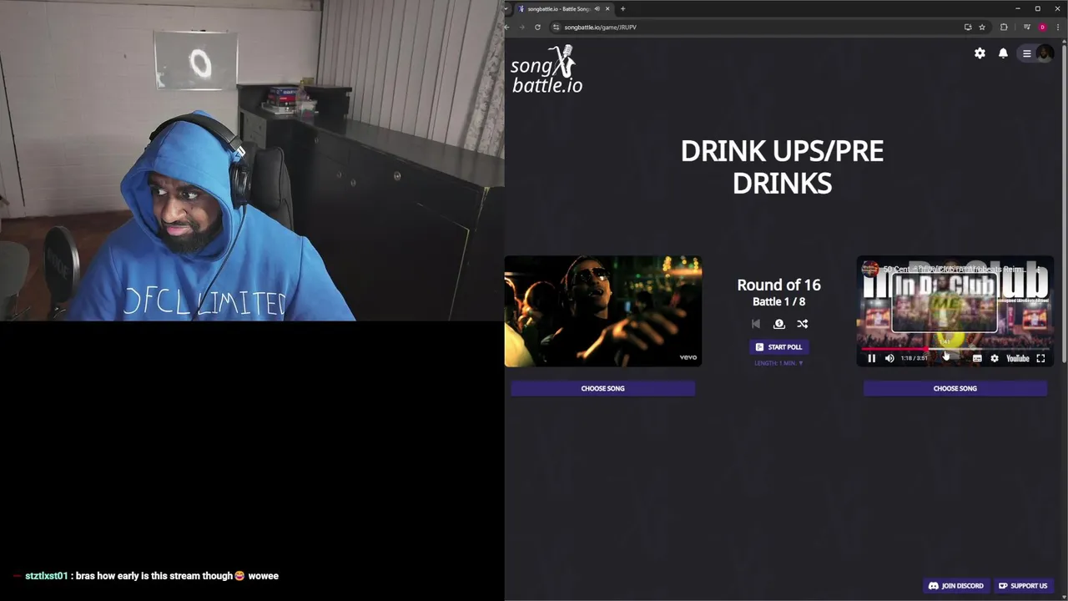1068x601 pixels.
Task: Click the songbattle.io logo
Action: coord(547,69)
